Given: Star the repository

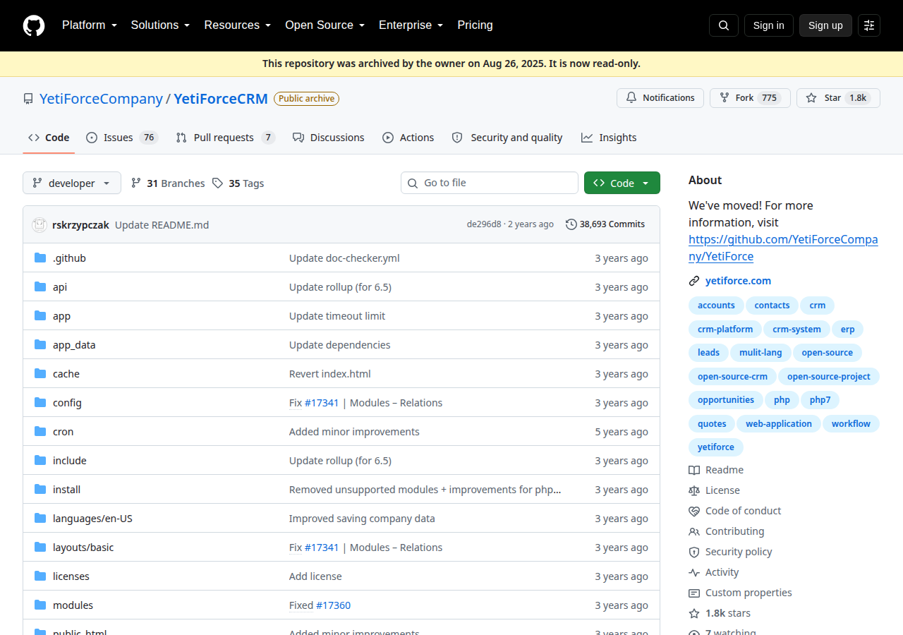Looking at the screenshot, I should pyautogui.click(x=838, y=98).
